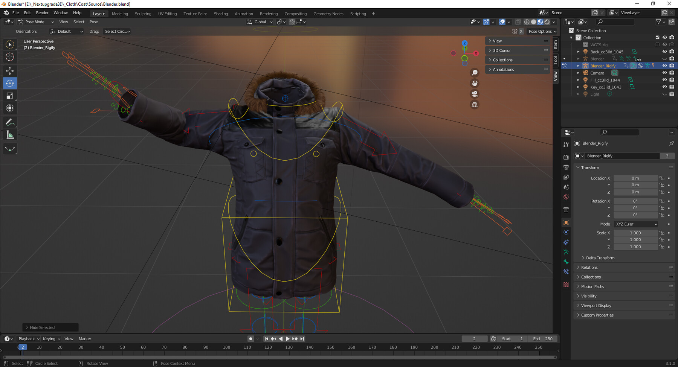Click the Hide Selected button

50,327
